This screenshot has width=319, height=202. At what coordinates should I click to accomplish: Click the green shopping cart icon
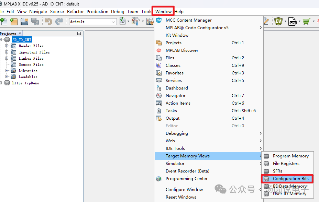[306, 21]
